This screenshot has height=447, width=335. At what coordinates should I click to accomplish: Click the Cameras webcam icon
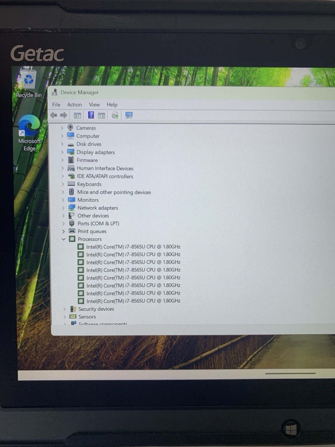pos(70,128)
